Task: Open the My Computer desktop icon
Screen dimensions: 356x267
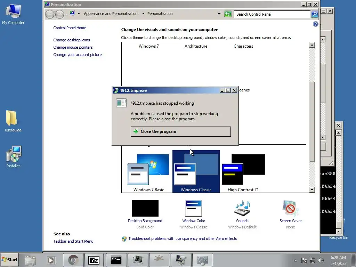Action: click(13, 14)
